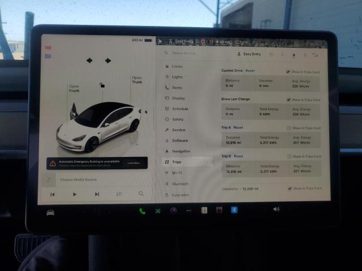The height and width of the screenshot is (271, 362).
Task: Open the Upgrades settings menu
Action: pyautogui.click(x=180, y=195)
